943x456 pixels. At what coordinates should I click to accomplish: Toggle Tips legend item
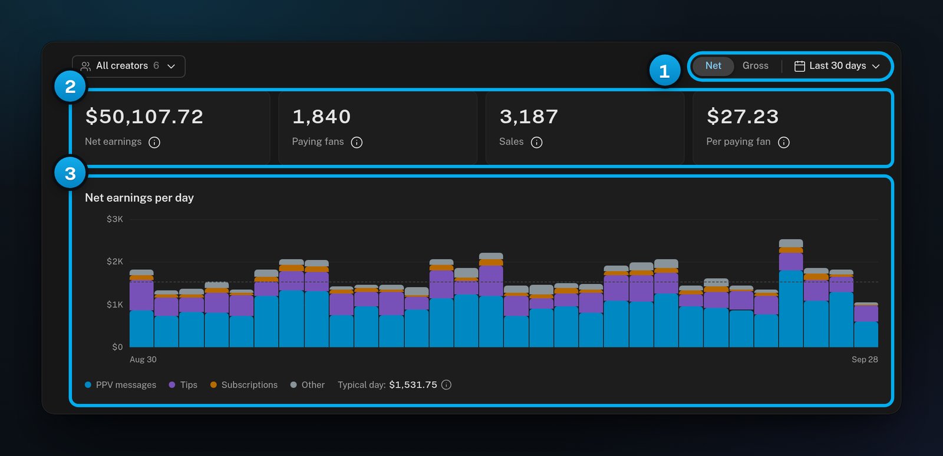(183, 385)
